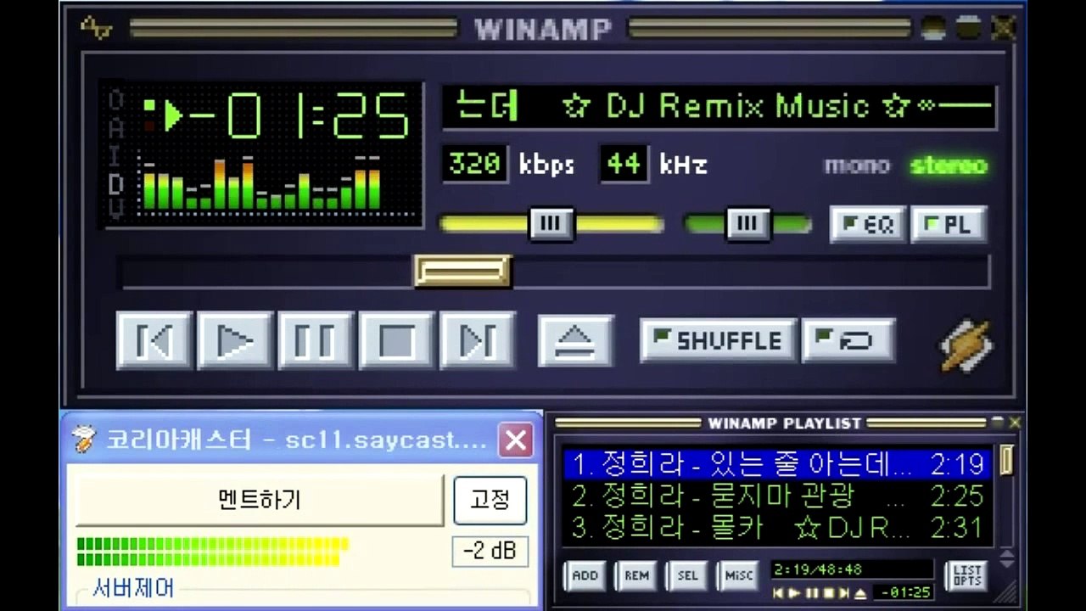The height and width of the screenshot is (611, 1086).
Task: Click the 고정 button
Action: coord(490,500)
